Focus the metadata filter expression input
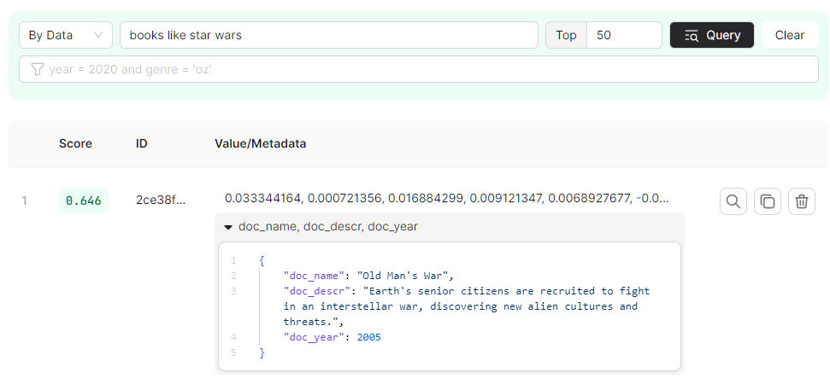This screenshot has width=830, height=390. tap(427, 69)
